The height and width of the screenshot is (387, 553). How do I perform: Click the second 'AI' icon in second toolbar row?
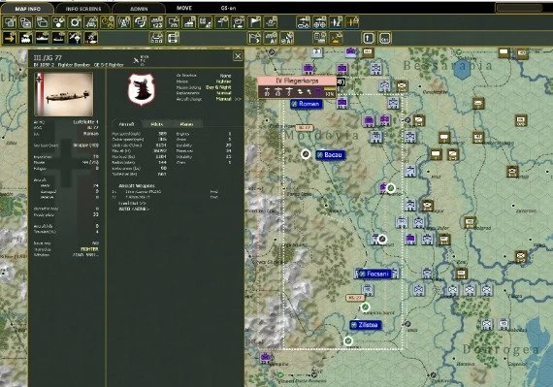(x=287, y=38)
